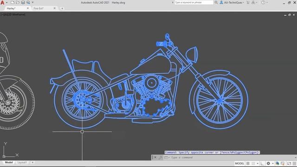Close the Harley* drawing tab

[x=28, y=8]
